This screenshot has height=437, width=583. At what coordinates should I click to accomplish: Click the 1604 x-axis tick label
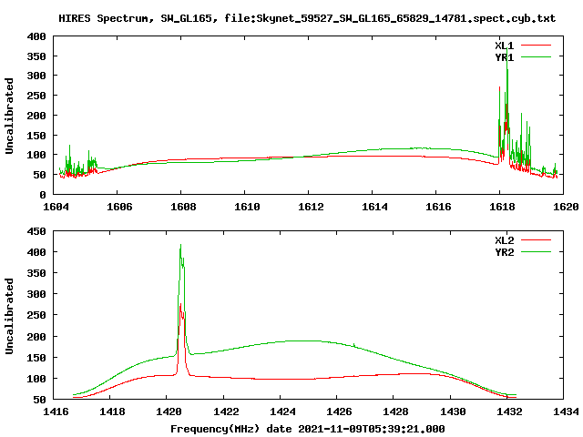pos(56,207)
